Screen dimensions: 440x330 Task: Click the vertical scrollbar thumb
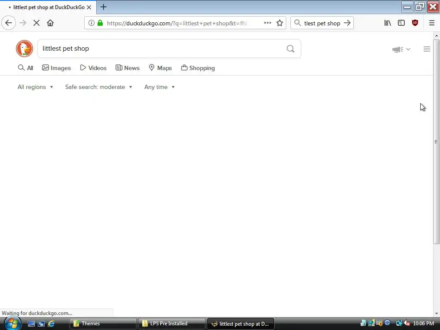click(437, 142)
